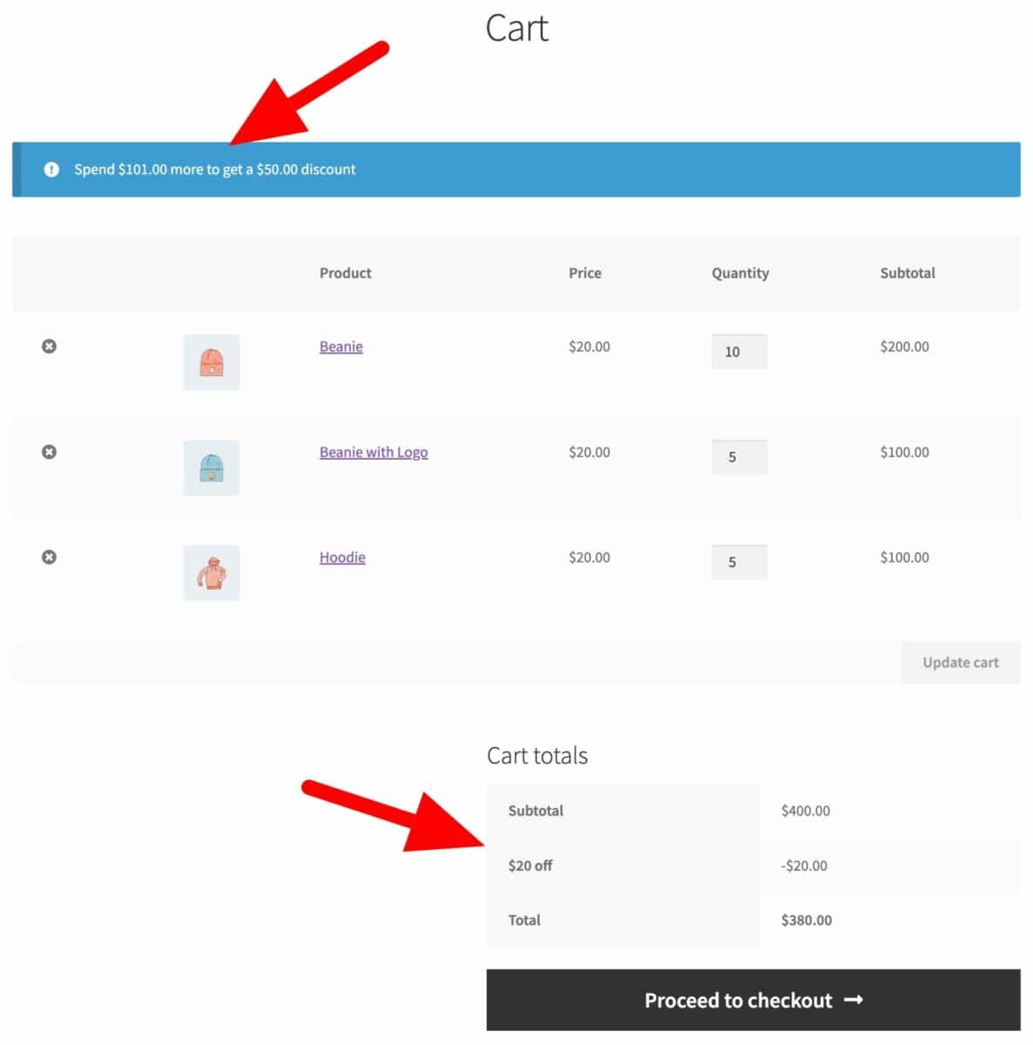Click the info icon in discount notice
This screenshot has width=1033, height=1045.
coord(51,170)
